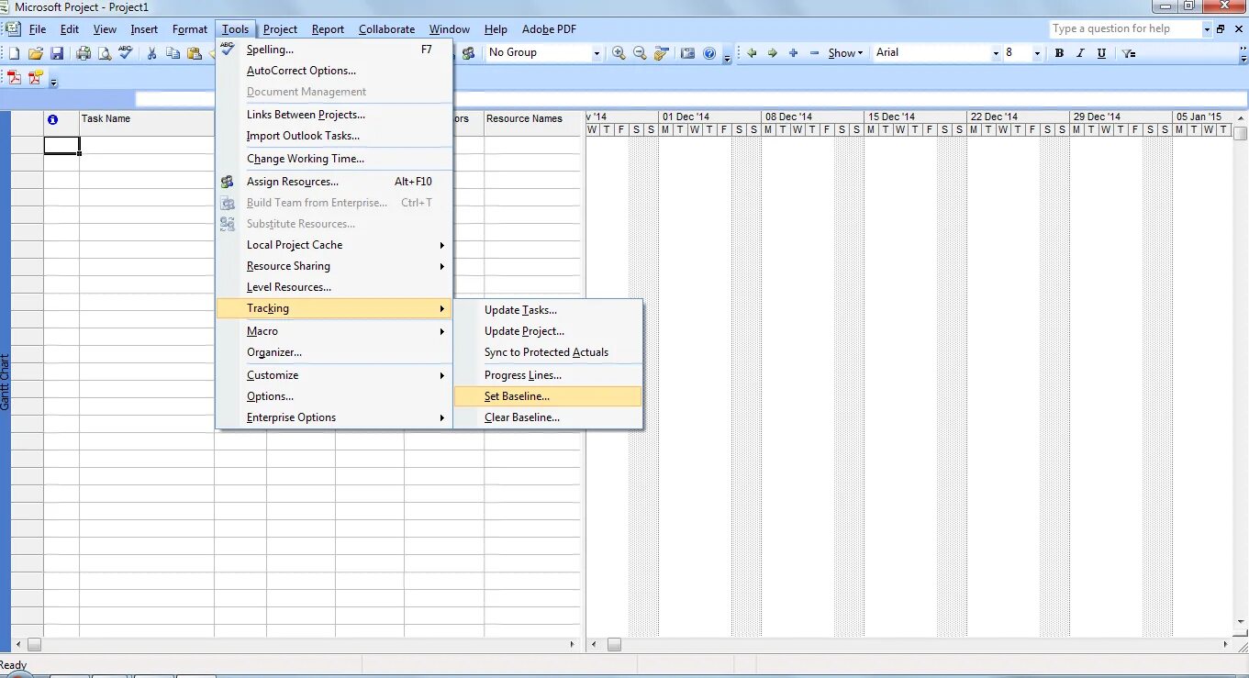The image size is (1249, 678).
Task: Select Progress Lines... menu entry
Action: [549, 375]
